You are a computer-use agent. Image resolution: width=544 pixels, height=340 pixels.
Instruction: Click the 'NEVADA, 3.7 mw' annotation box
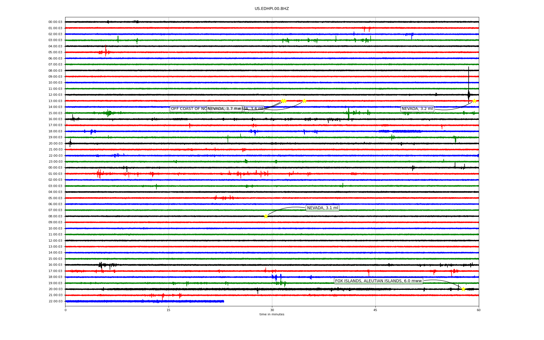pos(225,109)
